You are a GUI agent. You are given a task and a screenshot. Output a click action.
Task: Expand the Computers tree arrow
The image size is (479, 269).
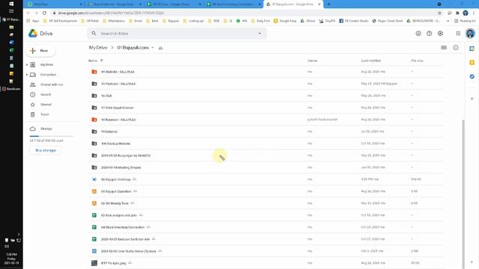pyautogui.click(x=27, y=75)
